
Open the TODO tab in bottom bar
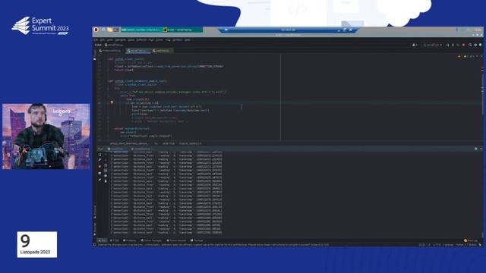tap(115, 240)
